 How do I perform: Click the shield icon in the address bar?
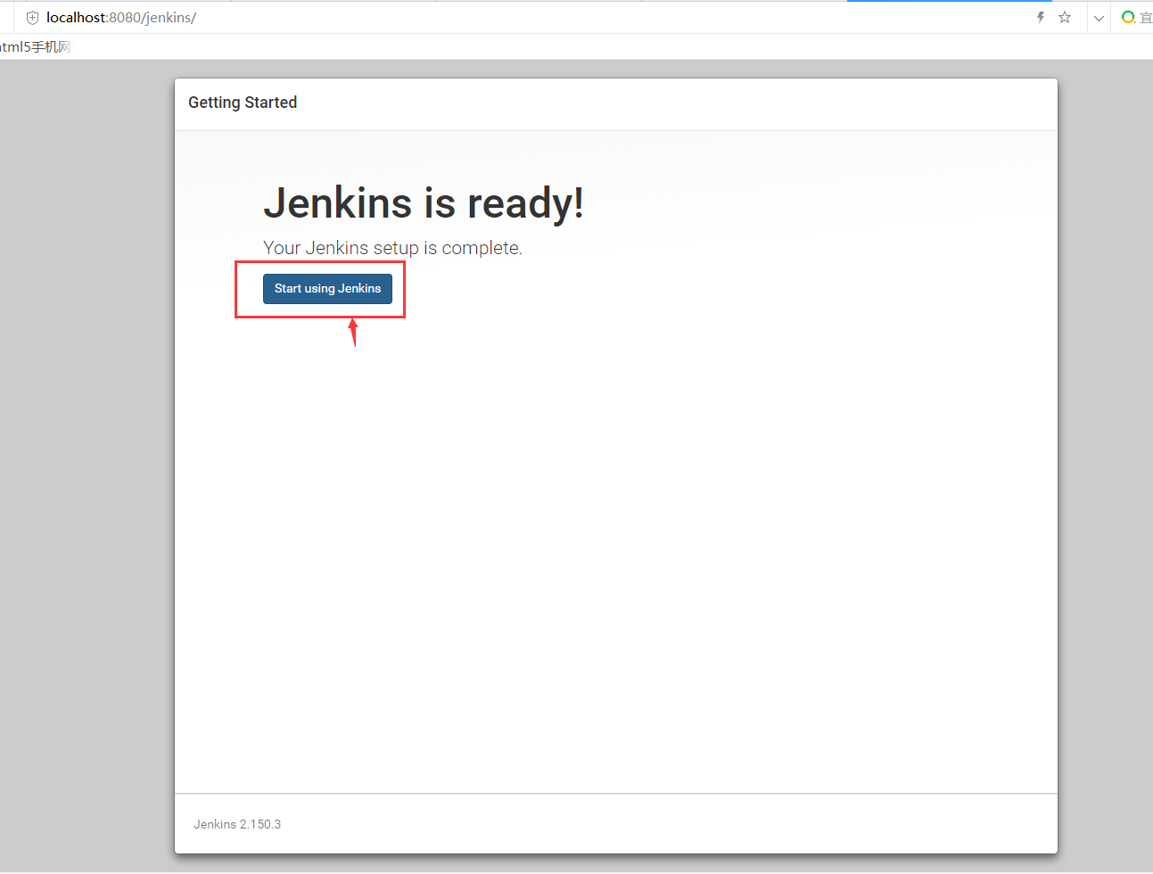pyautogui.click(x=32, y=18)
